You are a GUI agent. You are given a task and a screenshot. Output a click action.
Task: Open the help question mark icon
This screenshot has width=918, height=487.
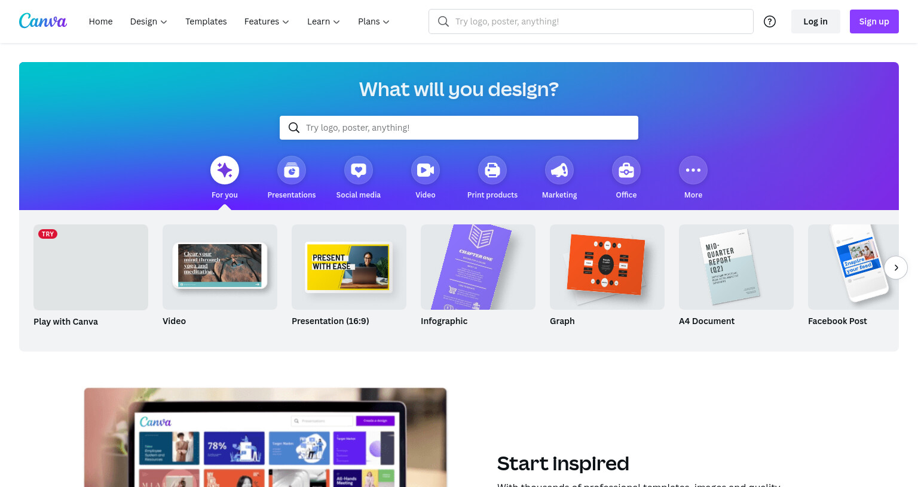770,21
